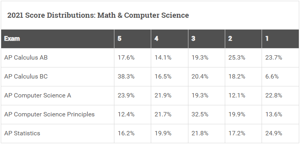The height and width of the screenshot is (144, 300).
Task: Click the AP Calculus AB row label
Action: pos(26,58)
